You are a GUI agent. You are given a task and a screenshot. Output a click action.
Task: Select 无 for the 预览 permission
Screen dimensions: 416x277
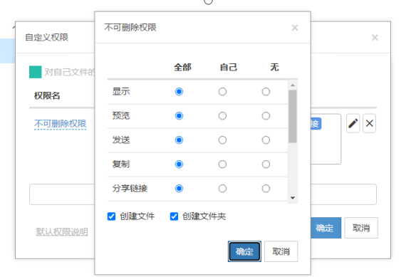tap(266, 116)
